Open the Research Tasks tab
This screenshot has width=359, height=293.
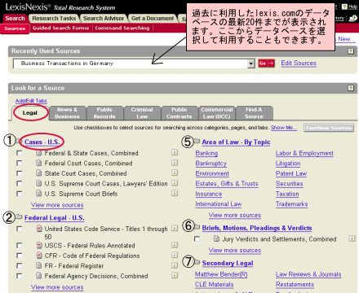(54, 19)
